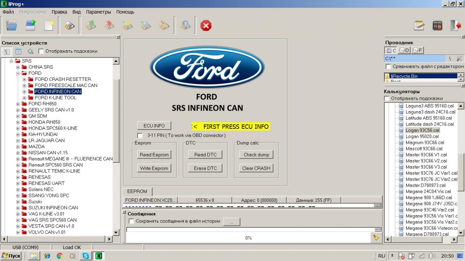This screenshot has height=261, width=465.
Task: Collapse the FORD folder in device tree
Action: coord(18,73)
